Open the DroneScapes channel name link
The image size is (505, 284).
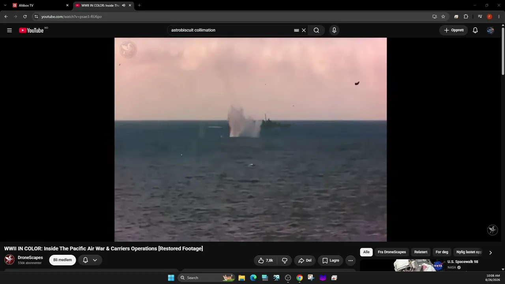30,258
